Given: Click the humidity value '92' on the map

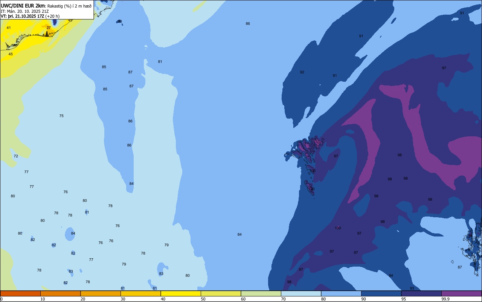Looking at the screenshot, I should (302, 72).
